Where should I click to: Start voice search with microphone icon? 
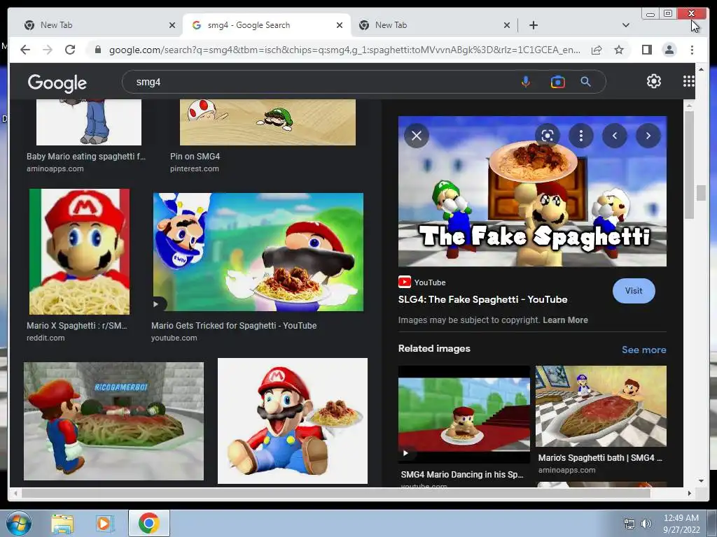click(x=525, y=82)
